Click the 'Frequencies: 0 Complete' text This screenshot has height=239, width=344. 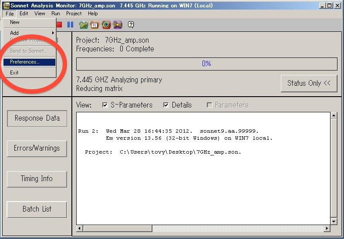(x=115, y=49)
